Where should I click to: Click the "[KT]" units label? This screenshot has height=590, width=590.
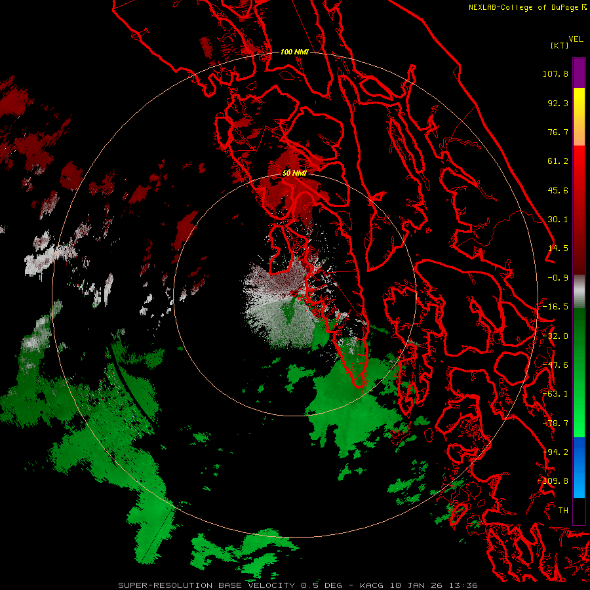(x=560, y=45)
